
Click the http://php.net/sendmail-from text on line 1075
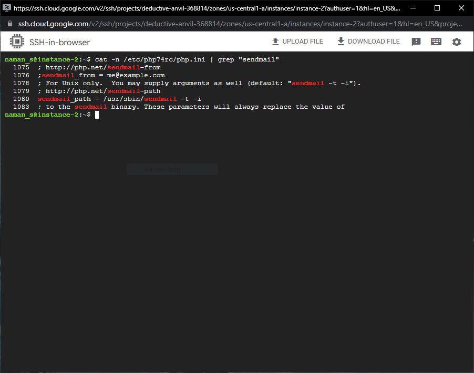coord(103,67)
